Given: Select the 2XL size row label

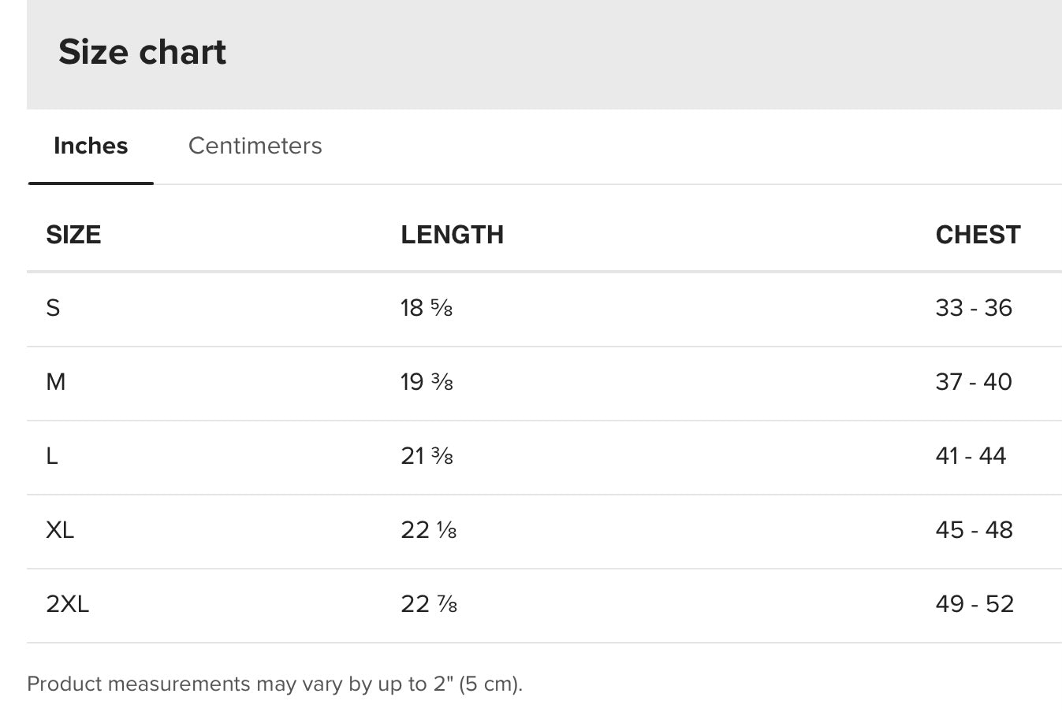Looking at the screenshot, I should coord(68,604).
